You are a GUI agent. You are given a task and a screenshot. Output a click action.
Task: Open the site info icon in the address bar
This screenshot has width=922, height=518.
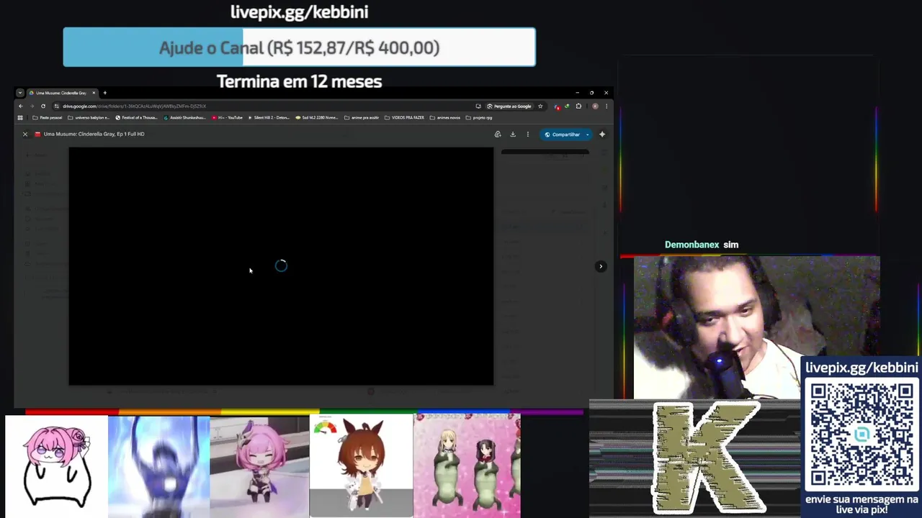click(x=57, y=106)
